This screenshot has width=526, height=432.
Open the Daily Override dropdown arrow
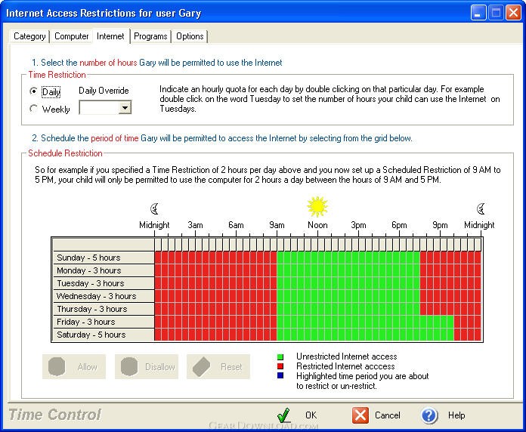coord(125,107)
